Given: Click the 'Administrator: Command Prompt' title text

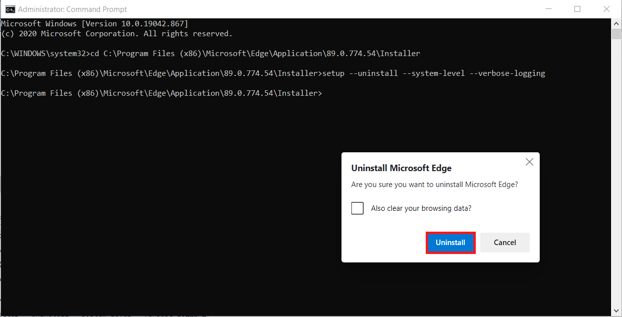Looking at the screenshot, I should pos(72,9).
